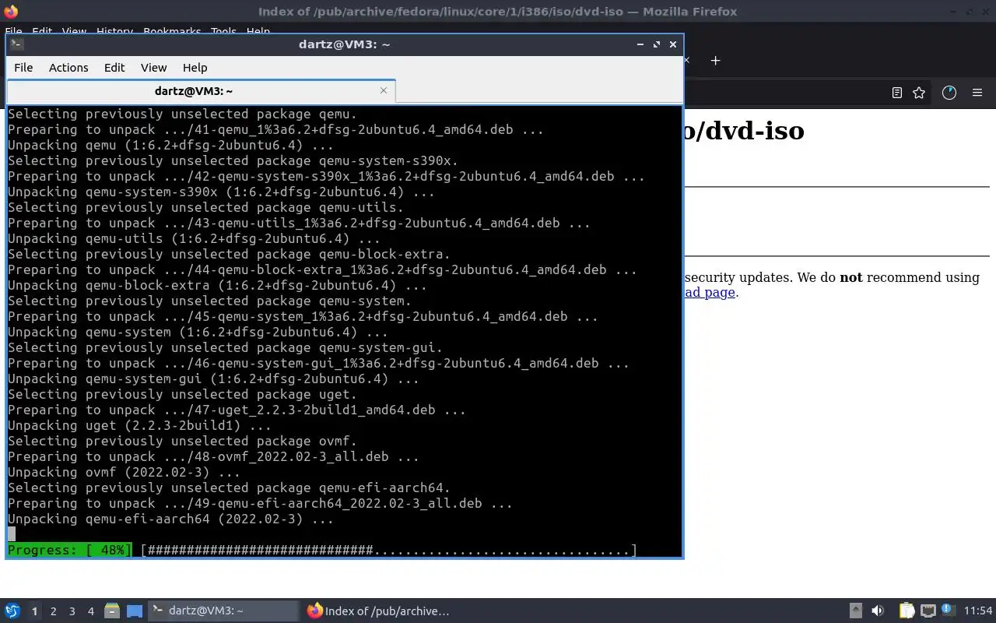The width and height of the screenshot is (996, 623).
Task: Close the current Firefox tab
Action: pyautogui.click(x=686, y=60)
